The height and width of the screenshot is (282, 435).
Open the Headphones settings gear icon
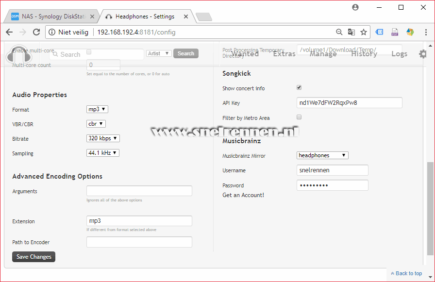[x=422, y=54]
